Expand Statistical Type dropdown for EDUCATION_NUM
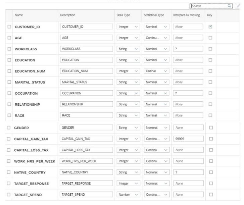The height and width of the screenshot is (205, 244). coord(156,71)
